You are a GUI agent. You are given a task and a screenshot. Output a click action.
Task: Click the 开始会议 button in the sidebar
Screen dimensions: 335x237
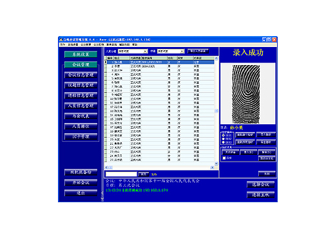(81, 183)
